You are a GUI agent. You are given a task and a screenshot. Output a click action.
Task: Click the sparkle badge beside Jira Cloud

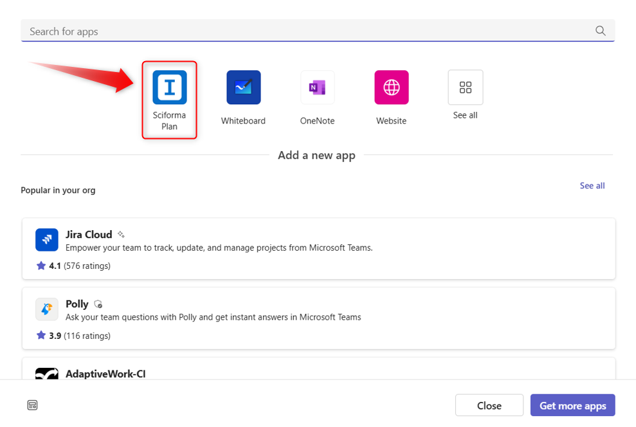click(x=121, y=235)
